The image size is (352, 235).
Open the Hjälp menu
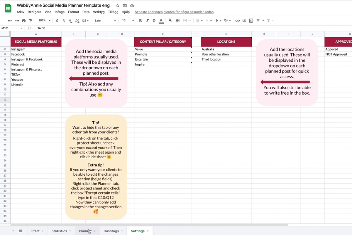coord(126,12)
